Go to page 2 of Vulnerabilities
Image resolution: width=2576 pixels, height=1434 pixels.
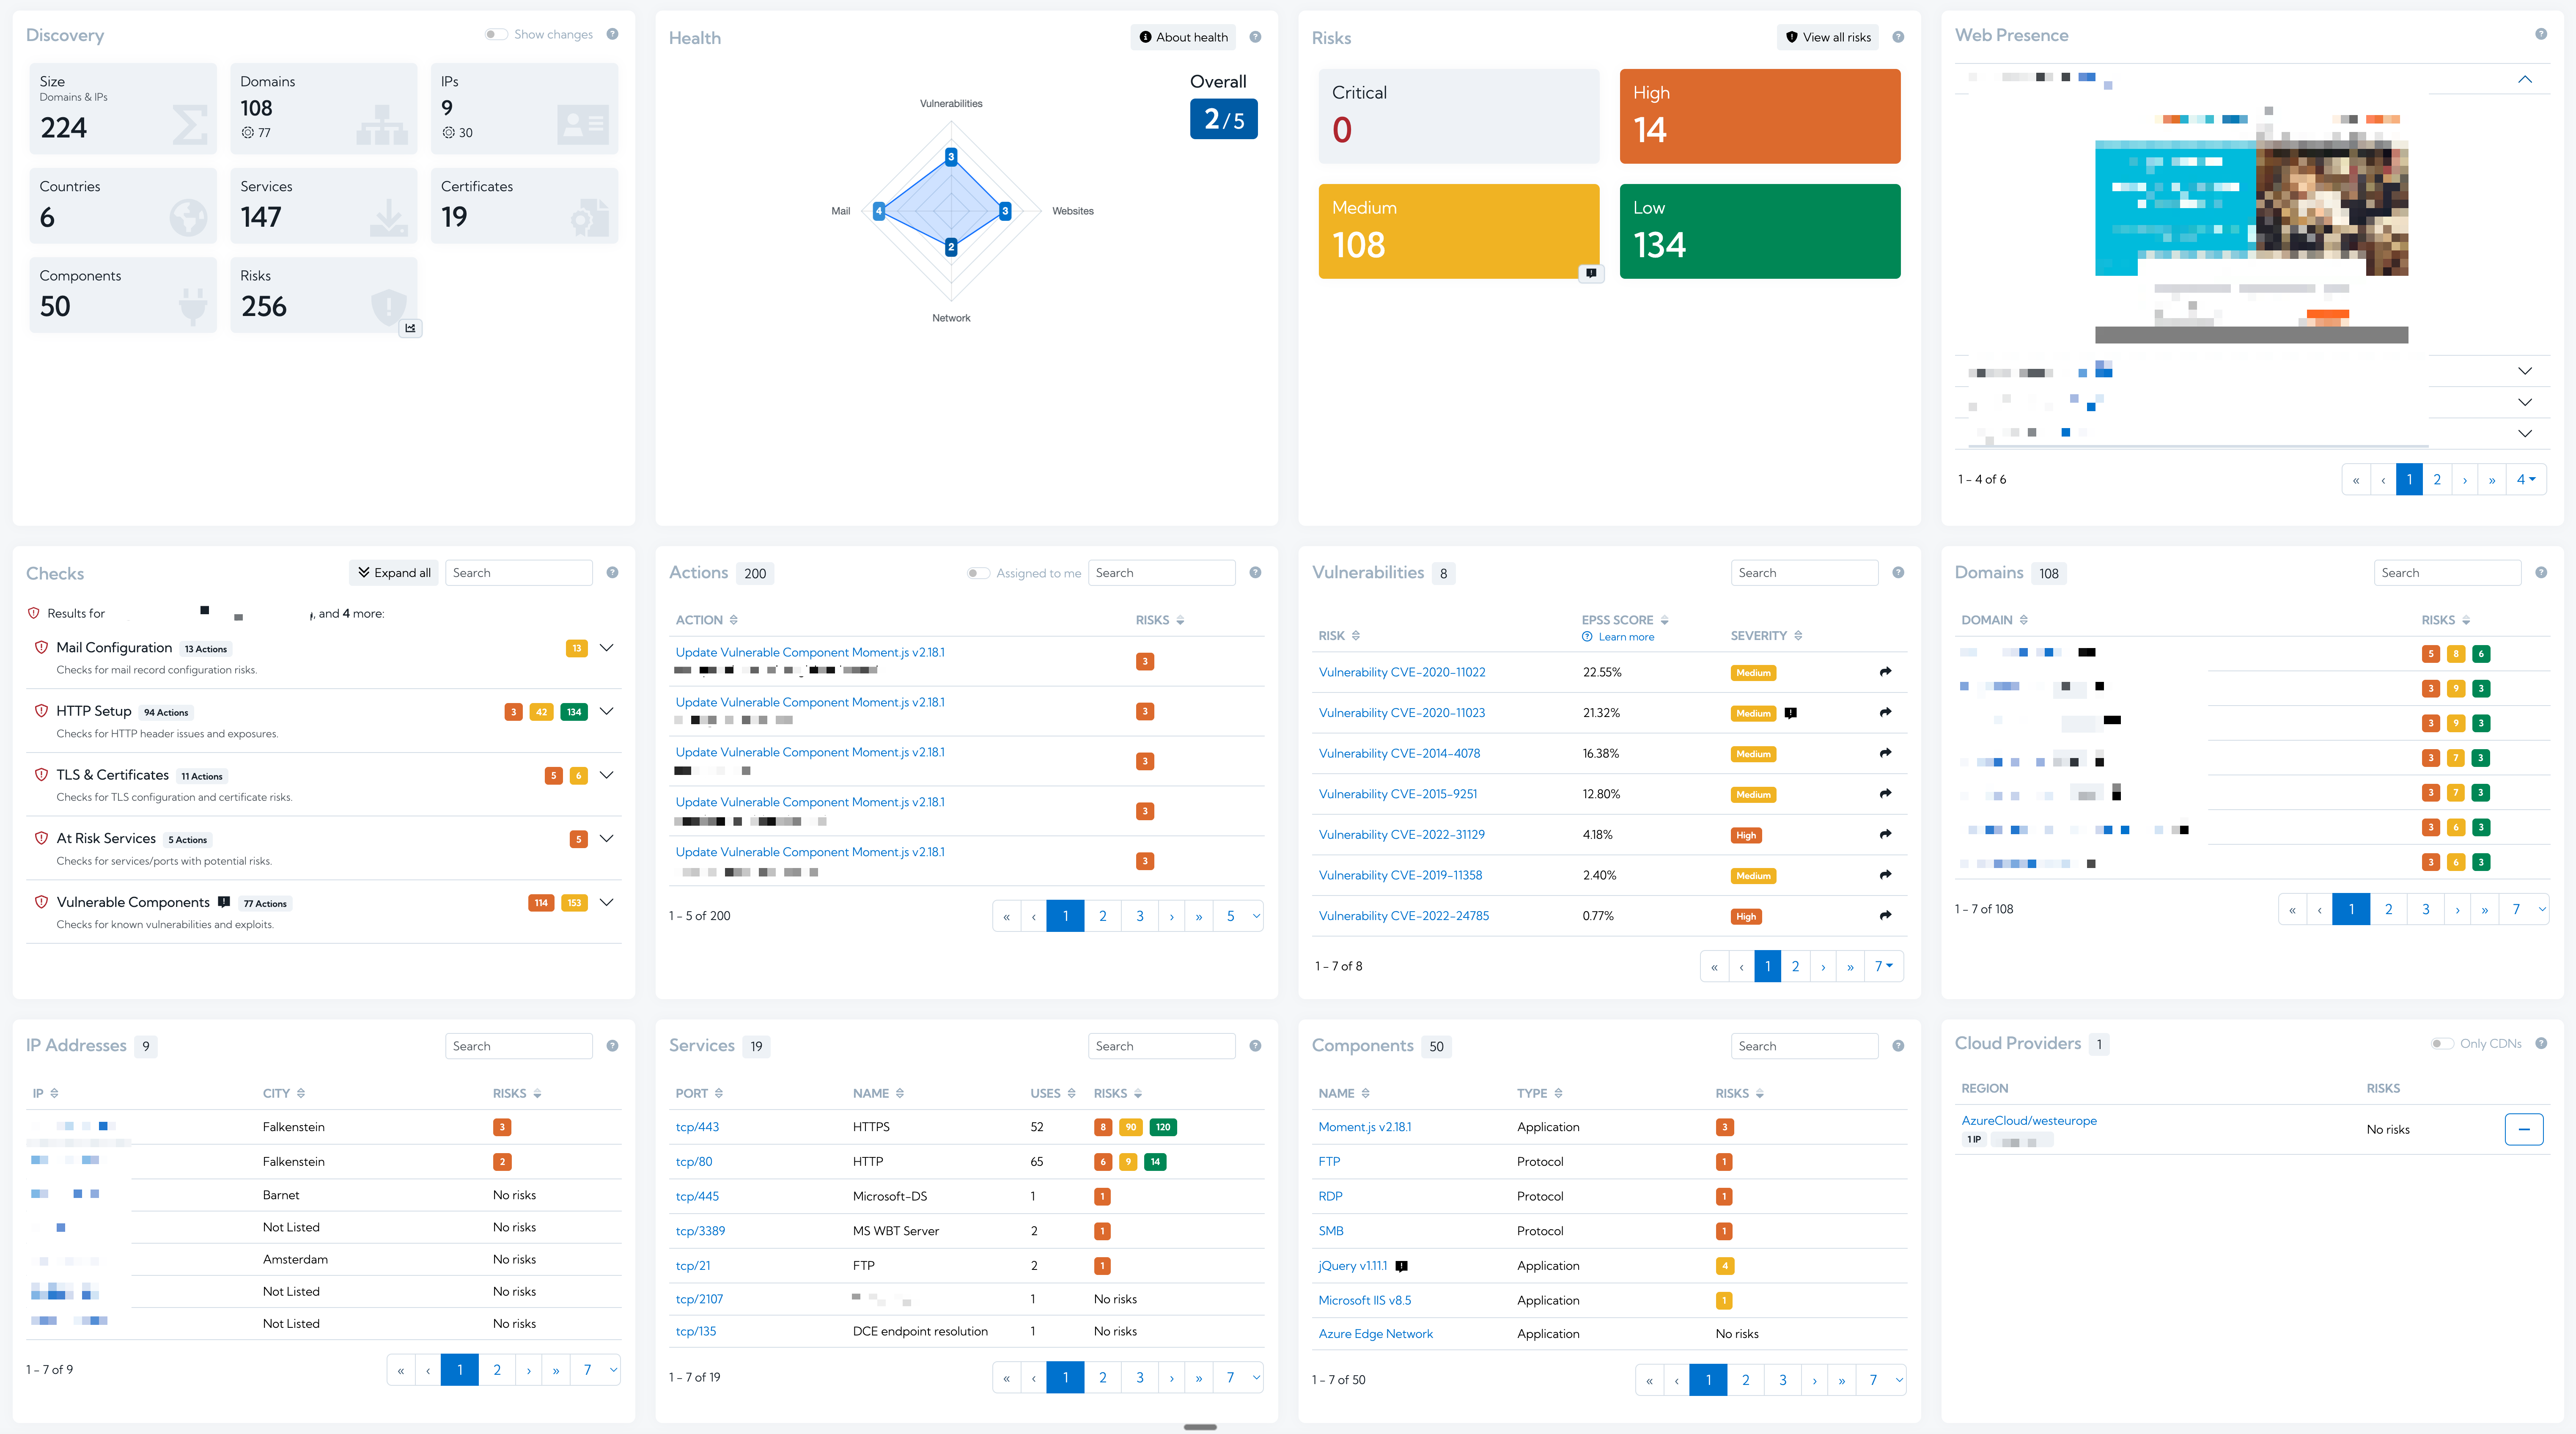point(1795,966)
